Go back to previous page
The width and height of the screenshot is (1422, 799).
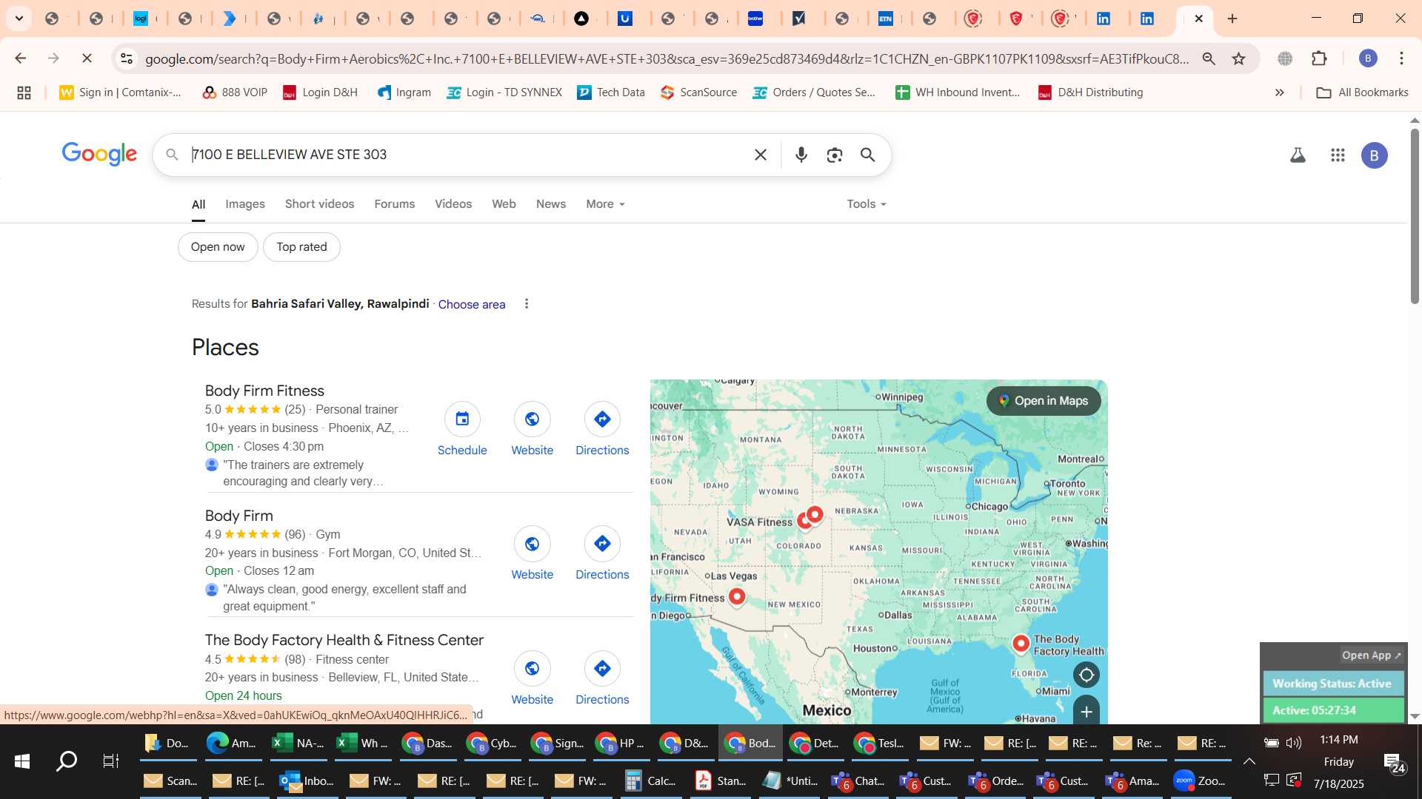(21, 58)
